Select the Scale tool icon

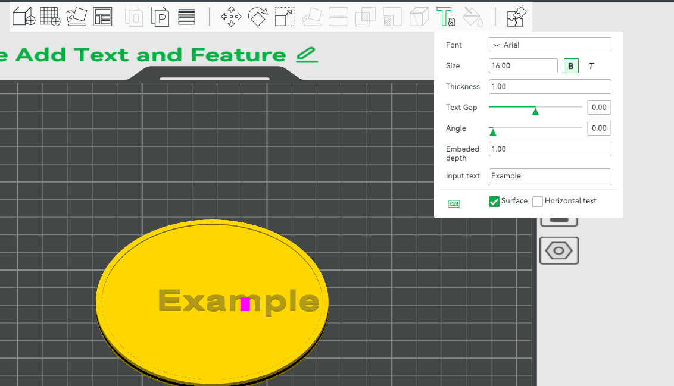pyautogui.click(x=285, y=17)
